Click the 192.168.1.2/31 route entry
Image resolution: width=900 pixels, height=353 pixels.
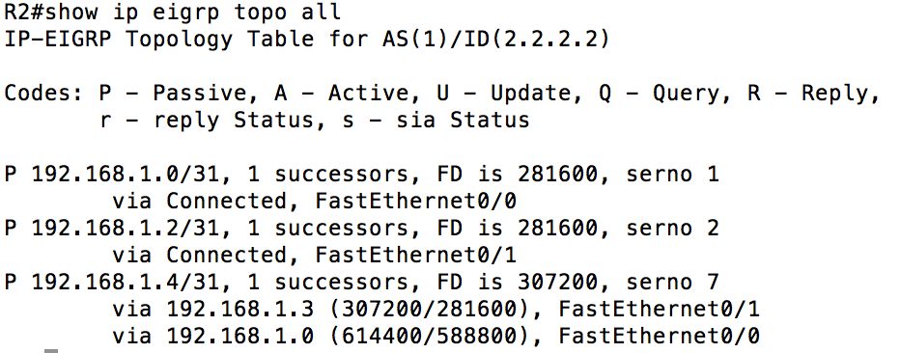(x=361, y=228)
